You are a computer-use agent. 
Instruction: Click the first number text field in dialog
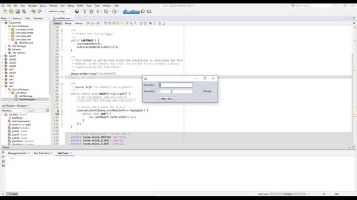[175, 85]
